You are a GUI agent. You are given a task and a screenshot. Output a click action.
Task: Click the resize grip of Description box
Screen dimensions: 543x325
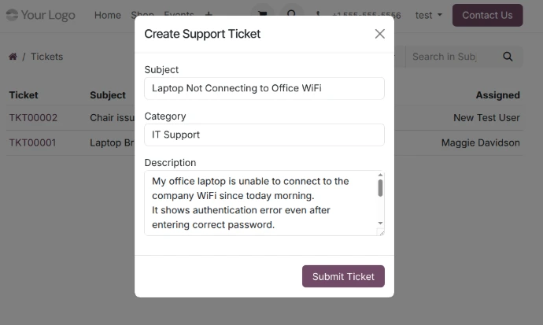(381, 231)
